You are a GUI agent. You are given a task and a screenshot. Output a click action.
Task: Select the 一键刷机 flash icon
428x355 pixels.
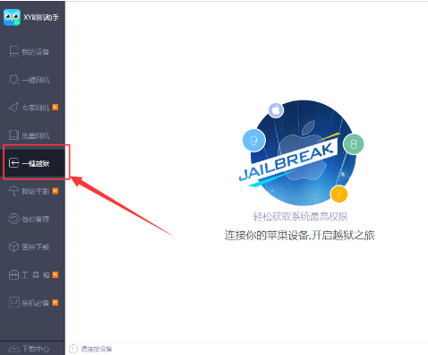(x=13, y=80)
